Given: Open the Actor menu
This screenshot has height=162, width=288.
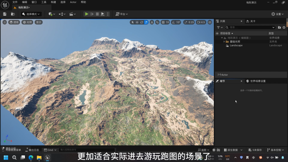Looking at the screenshot, I should point(73,2).
